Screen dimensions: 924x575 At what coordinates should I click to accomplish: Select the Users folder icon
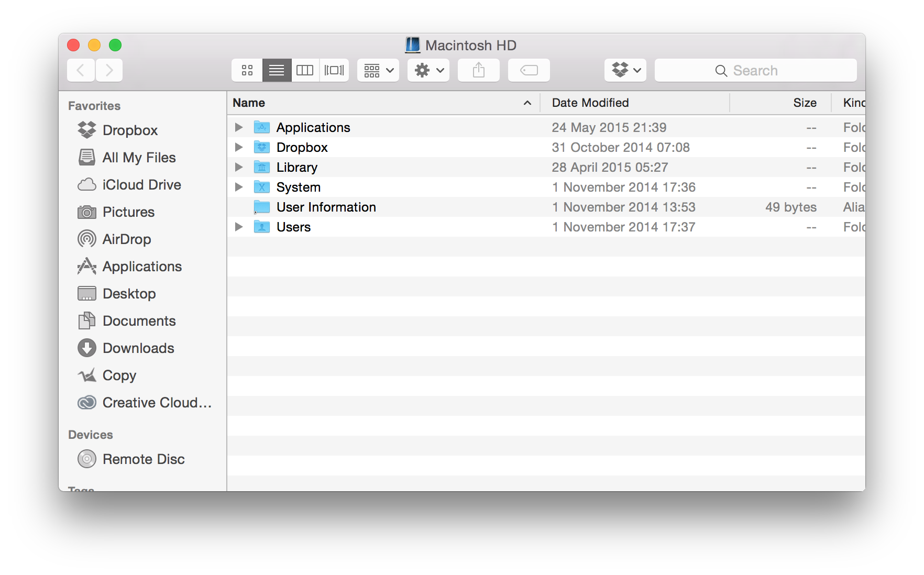[262, 227]
